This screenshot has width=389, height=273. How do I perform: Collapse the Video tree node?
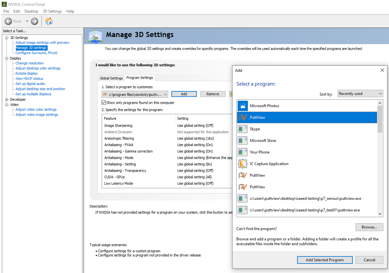point(6,105)
